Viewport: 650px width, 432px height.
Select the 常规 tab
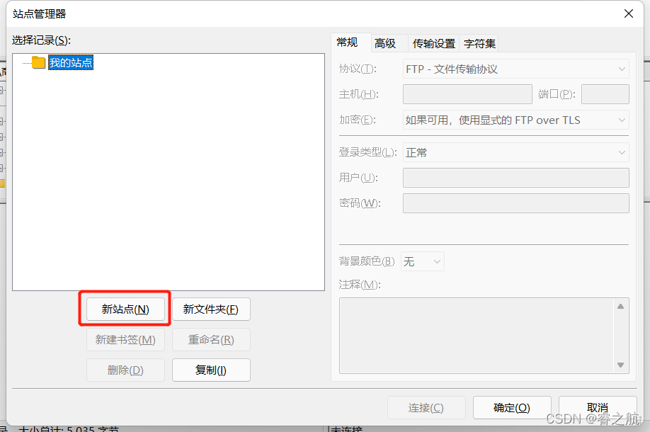[349, 42]
